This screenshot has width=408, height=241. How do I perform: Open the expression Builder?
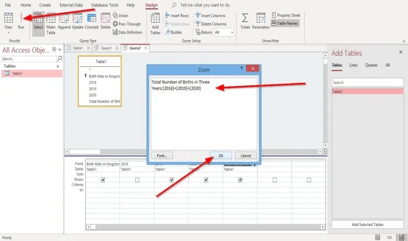173,32
